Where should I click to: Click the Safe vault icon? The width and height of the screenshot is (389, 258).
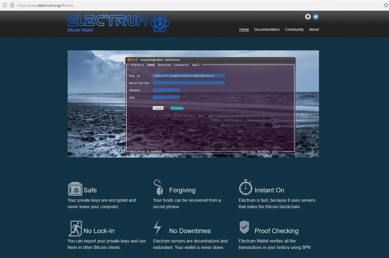75,189
